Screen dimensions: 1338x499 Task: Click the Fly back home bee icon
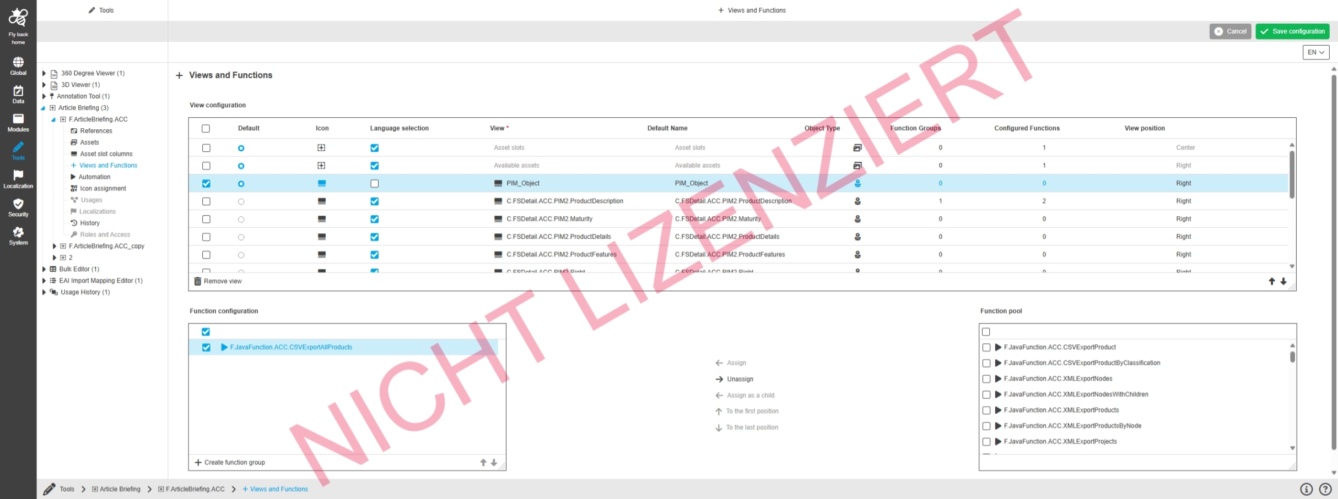pos(18,18)
